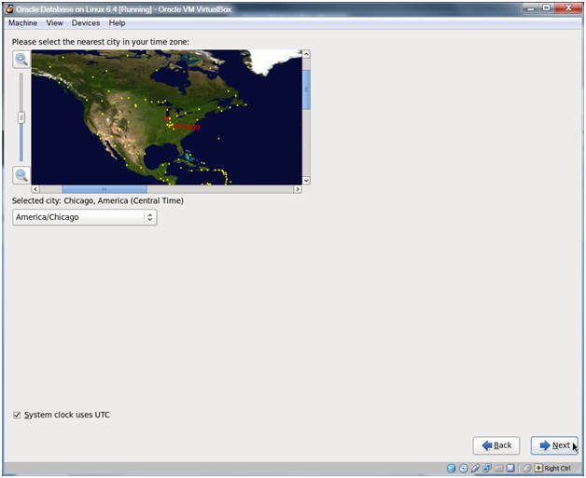
Task: Click the network adapter status icon
Action: [x=486, y=468]
